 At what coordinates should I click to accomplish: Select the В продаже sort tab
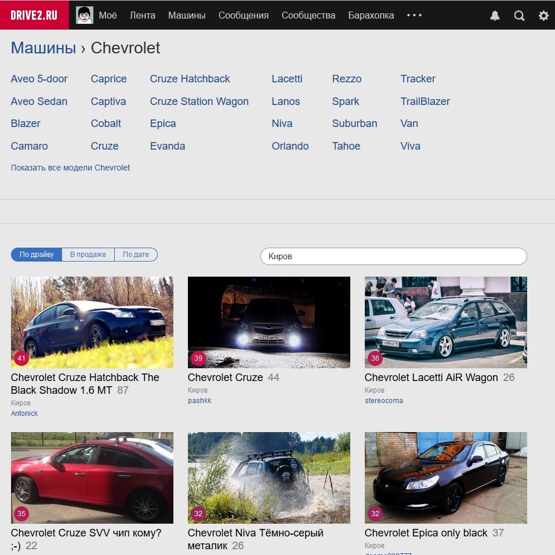[88, 255]
